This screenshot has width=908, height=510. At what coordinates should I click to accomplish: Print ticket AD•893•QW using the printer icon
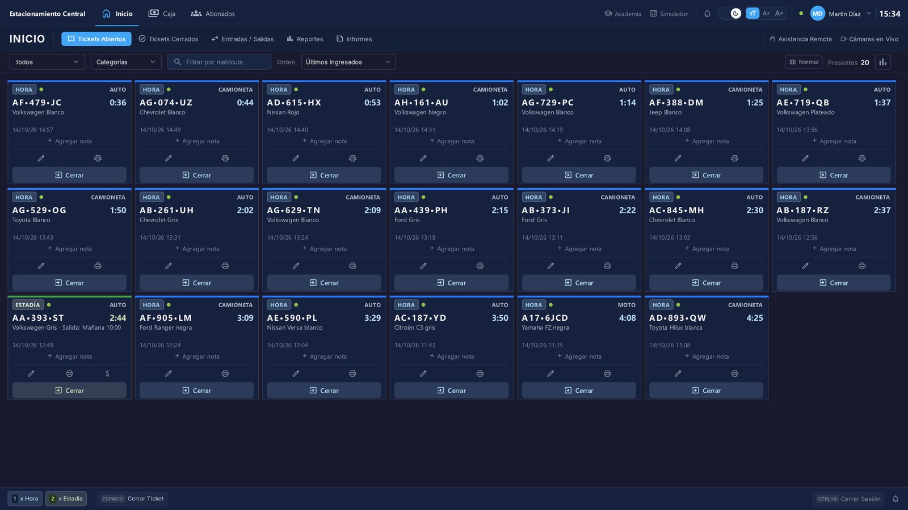[x=735, y=373]
